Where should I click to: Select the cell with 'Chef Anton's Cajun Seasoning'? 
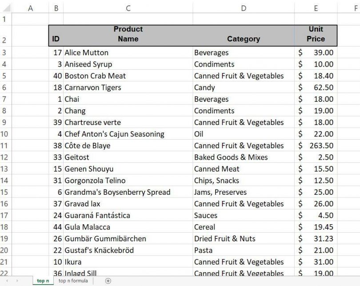(x=128, y=134)
